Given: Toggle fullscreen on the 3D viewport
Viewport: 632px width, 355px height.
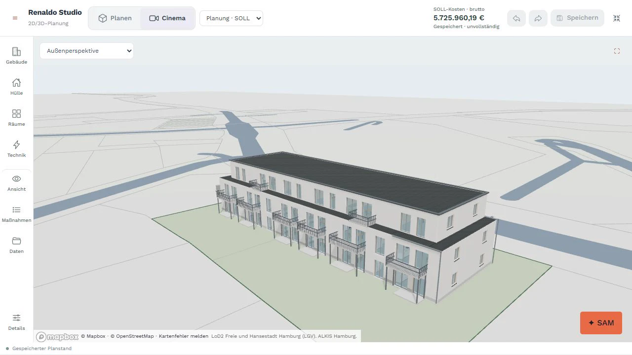Looking at the screenshot, I should coord(617,51).
